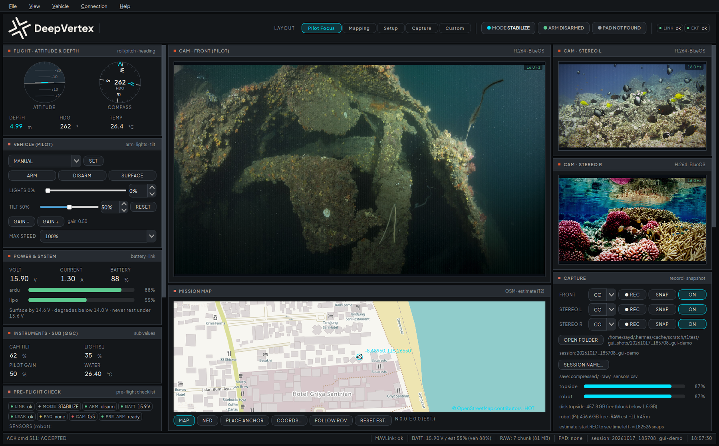The width and height of the screenshot is (719, 446).
Task: Decrease lights value with down arrow
Action: click(x=152, y=194)
